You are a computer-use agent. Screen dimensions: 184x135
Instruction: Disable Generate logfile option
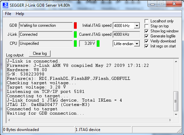coord(146,36)
